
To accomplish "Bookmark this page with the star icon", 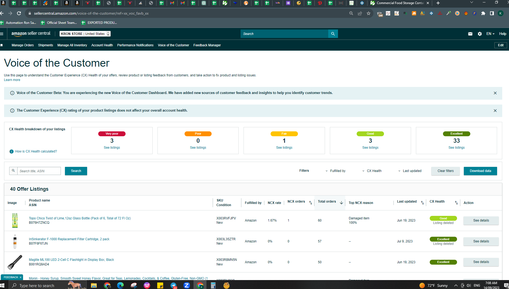I will pos(369,13).
